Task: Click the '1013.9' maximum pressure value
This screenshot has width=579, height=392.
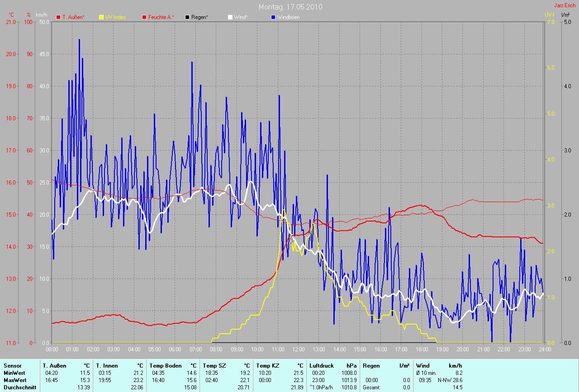Action: [x=349, y=380]
